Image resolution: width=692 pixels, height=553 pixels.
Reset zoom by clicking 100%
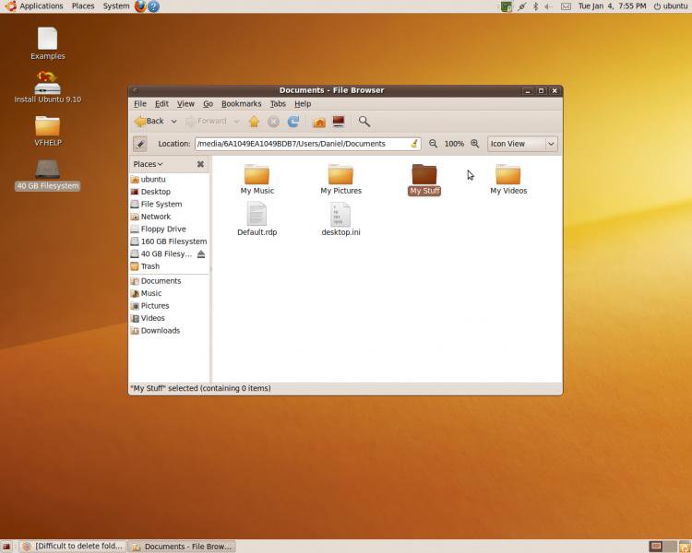pyautogui.click(x=454, y=144)
